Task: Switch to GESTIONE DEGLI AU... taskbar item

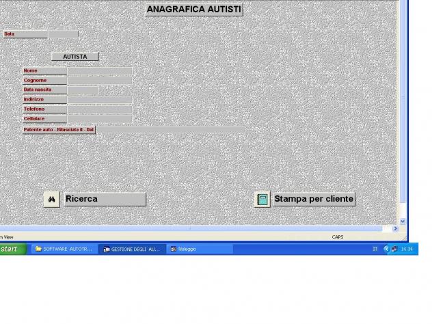Action: click(133, 249)
